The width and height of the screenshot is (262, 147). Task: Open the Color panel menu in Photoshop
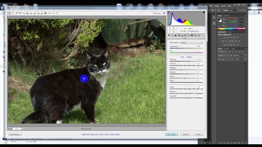(x=246, y=16)
